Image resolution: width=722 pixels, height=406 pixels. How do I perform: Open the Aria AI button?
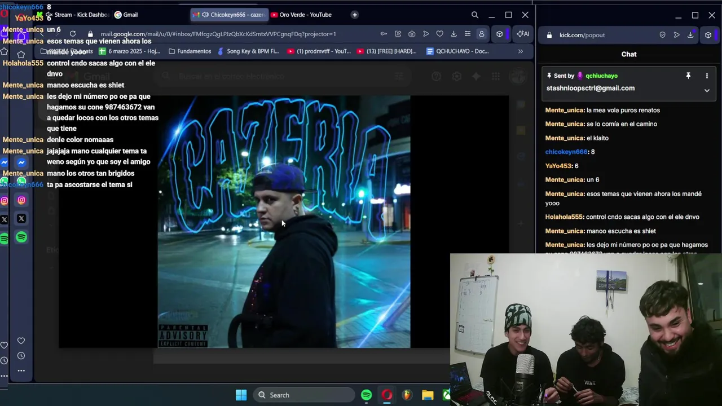523,34
